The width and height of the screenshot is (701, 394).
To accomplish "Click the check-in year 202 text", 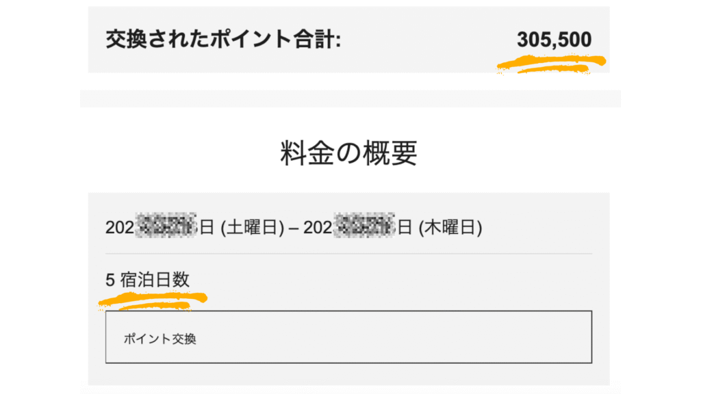I will [x=120, y=227].
